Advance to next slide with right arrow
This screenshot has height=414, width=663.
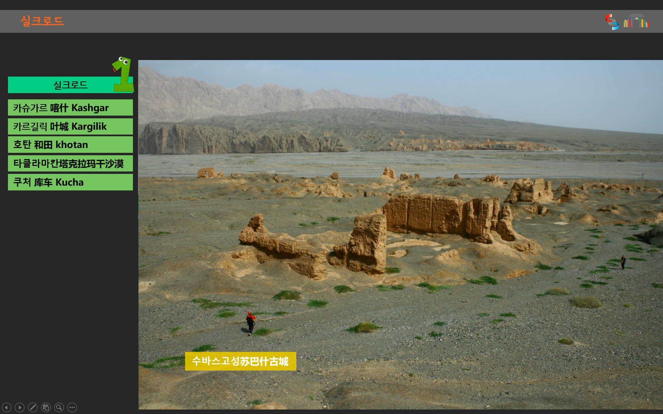click(x=20, y=407)
